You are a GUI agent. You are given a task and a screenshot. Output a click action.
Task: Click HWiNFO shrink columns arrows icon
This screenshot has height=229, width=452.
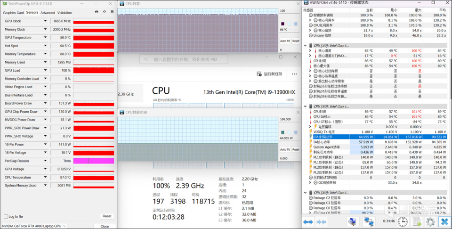click(x=321, y=221)
